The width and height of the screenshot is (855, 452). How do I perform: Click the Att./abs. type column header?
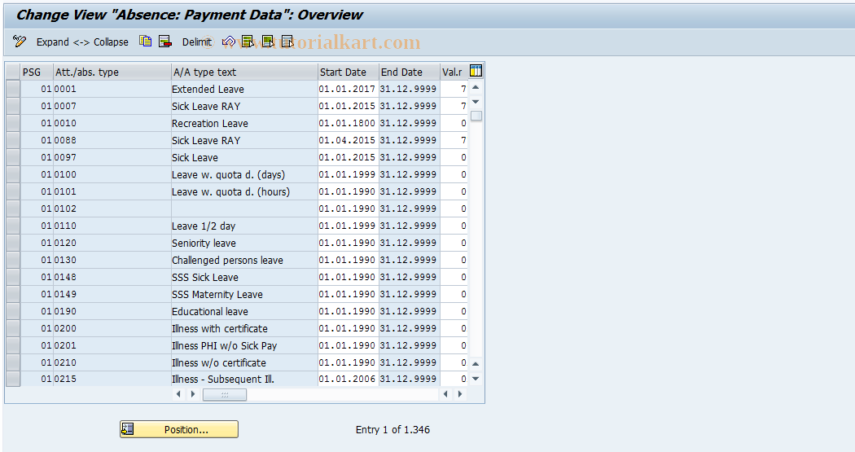pos(112,72)
